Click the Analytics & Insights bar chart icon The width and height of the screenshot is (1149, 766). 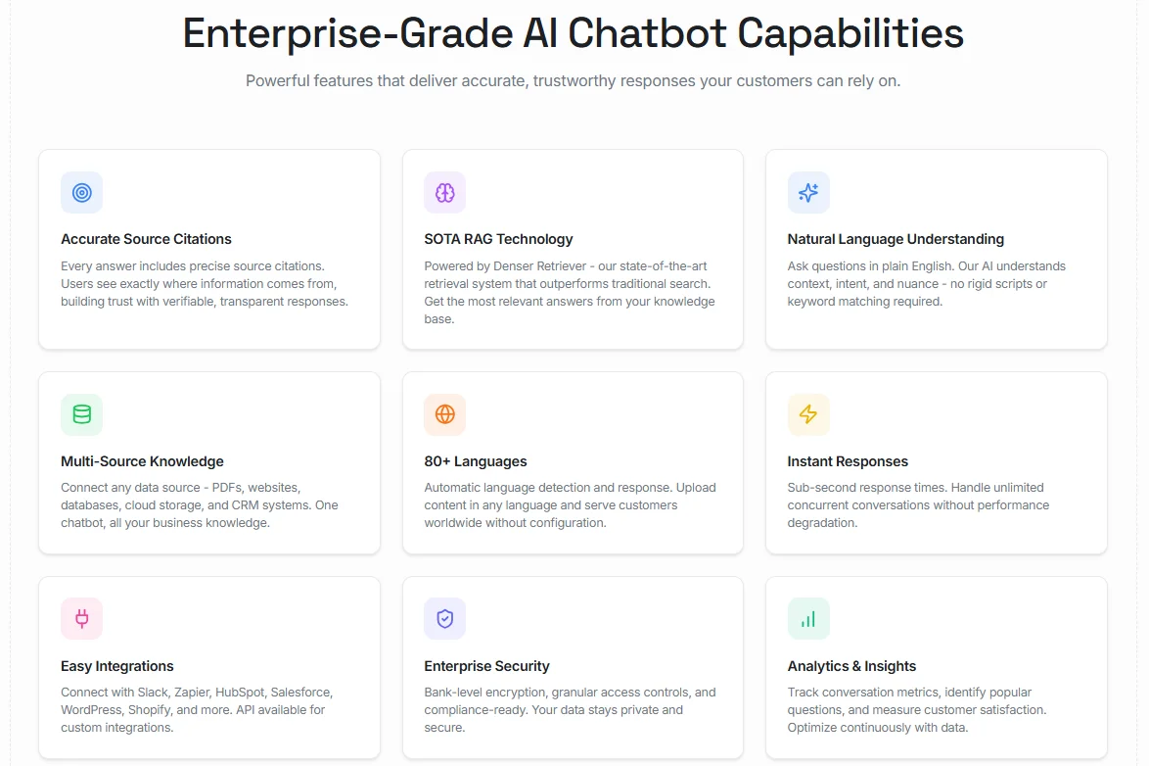click(x=807, y=618)
